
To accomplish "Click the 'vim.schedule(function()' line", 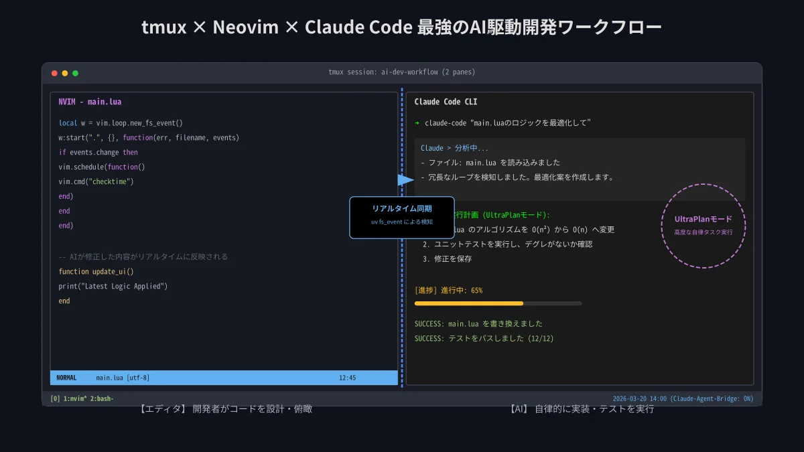I will coord(102,167).
